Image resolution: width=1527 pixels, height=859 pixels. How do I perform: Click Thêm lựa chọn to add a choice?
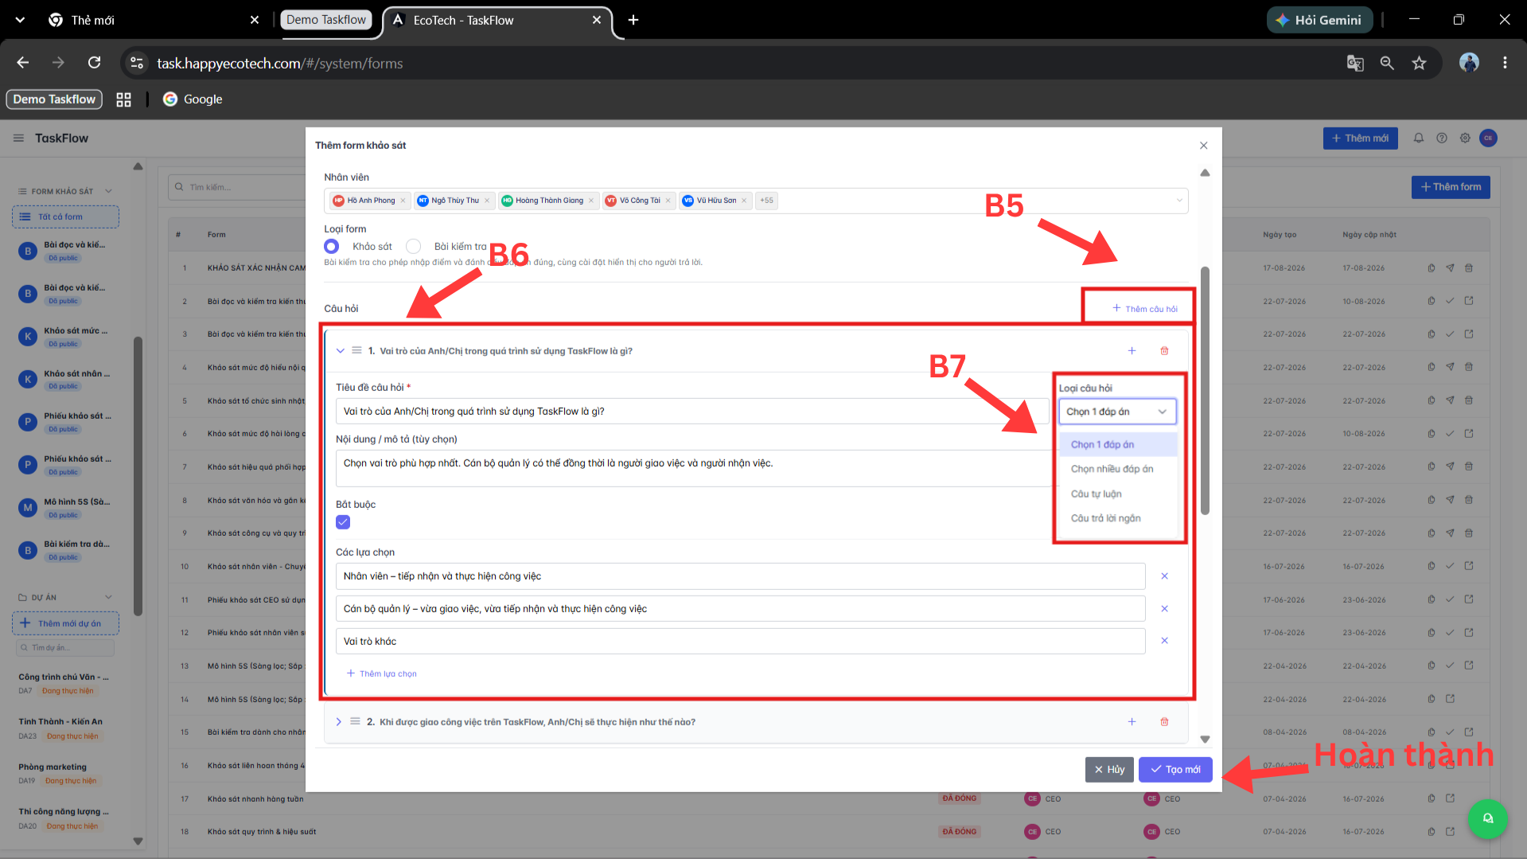382,674
